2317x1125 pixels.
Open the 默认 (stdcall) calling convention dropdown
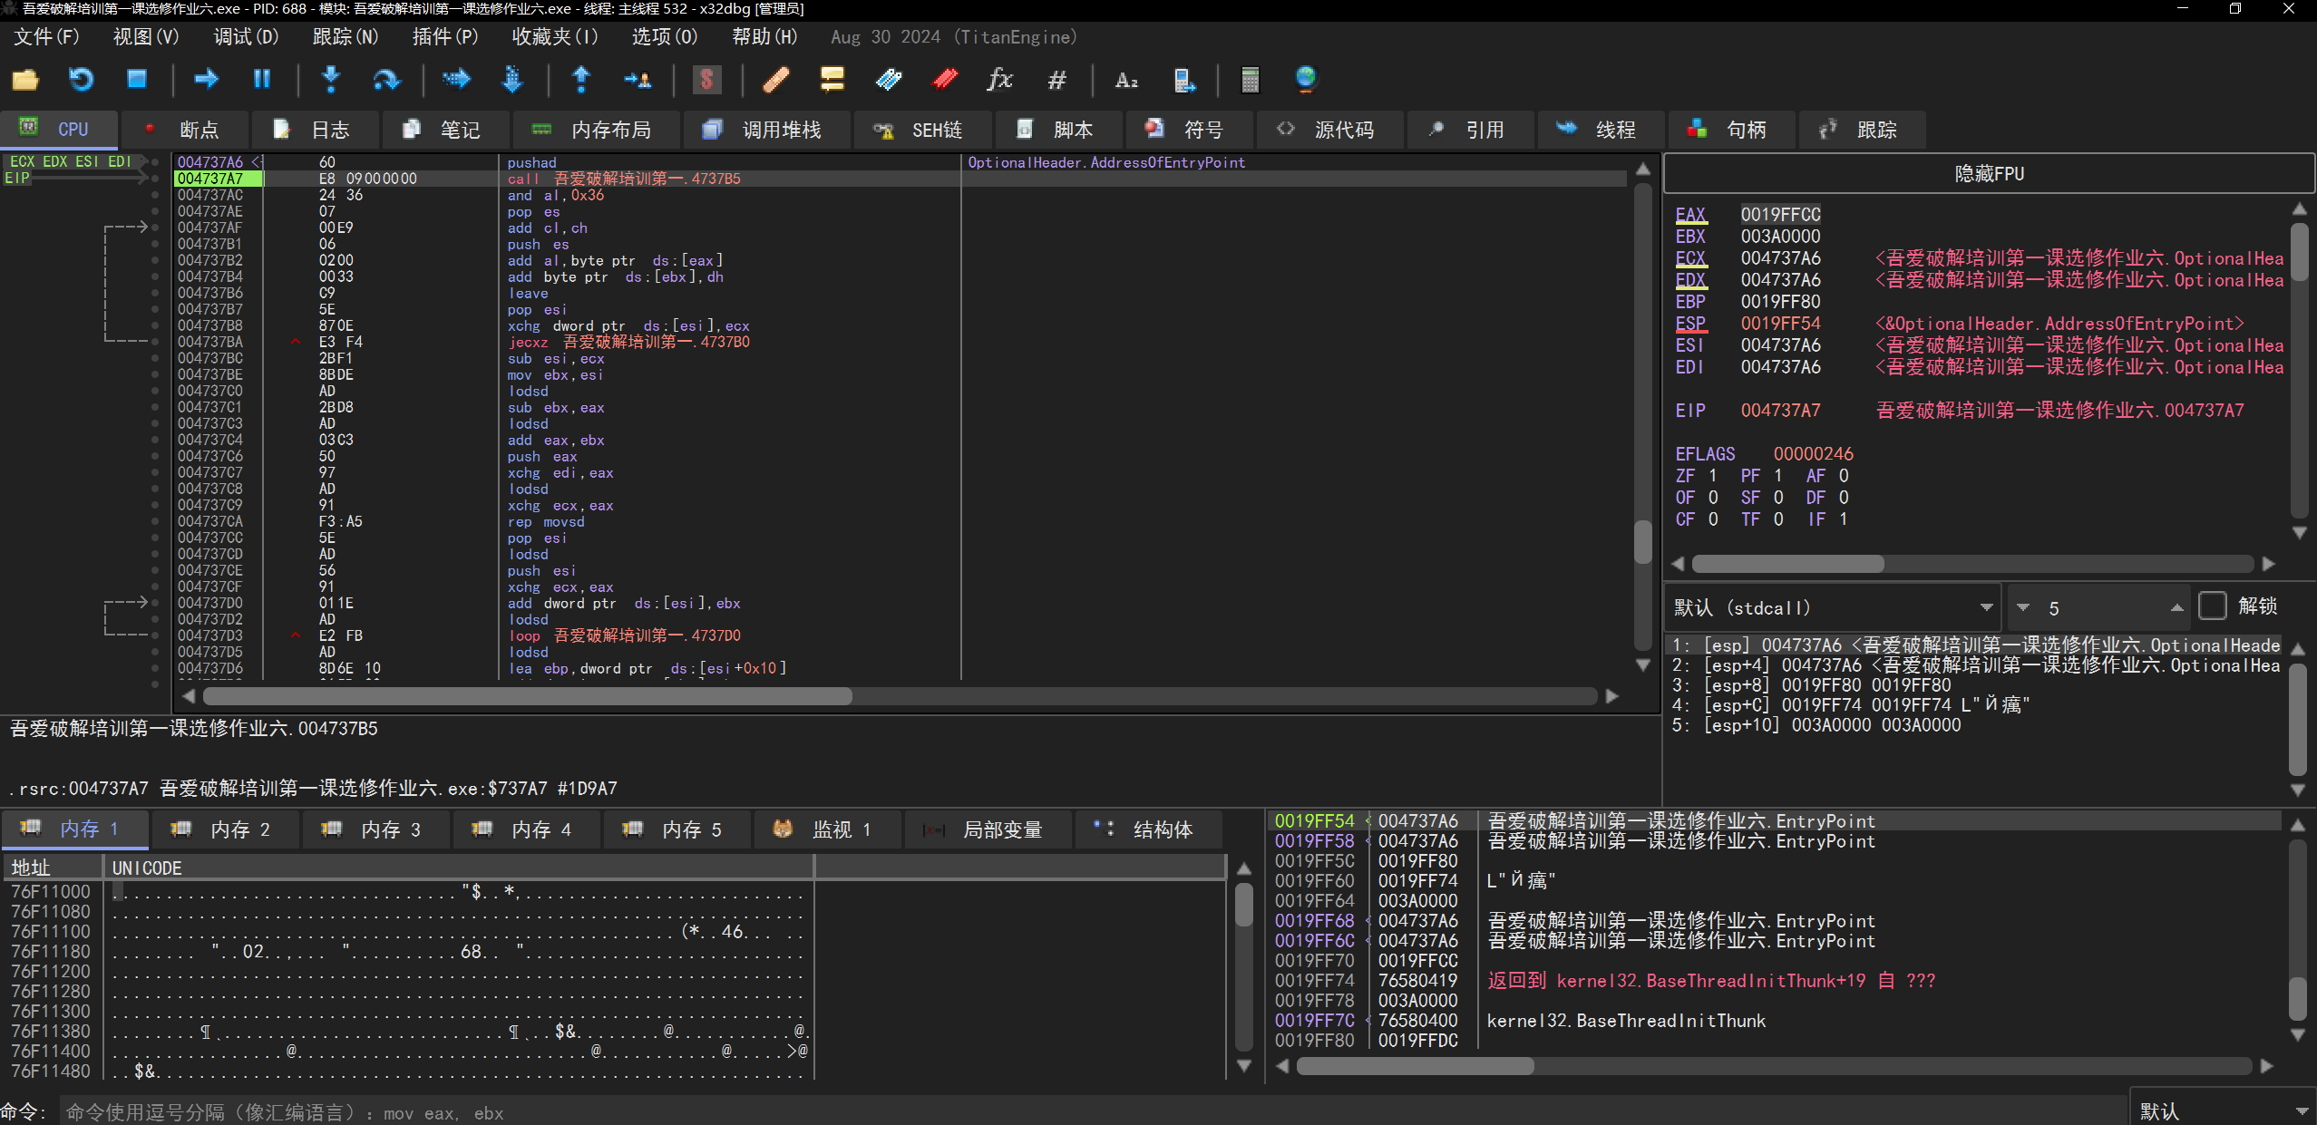[1832, 607]
